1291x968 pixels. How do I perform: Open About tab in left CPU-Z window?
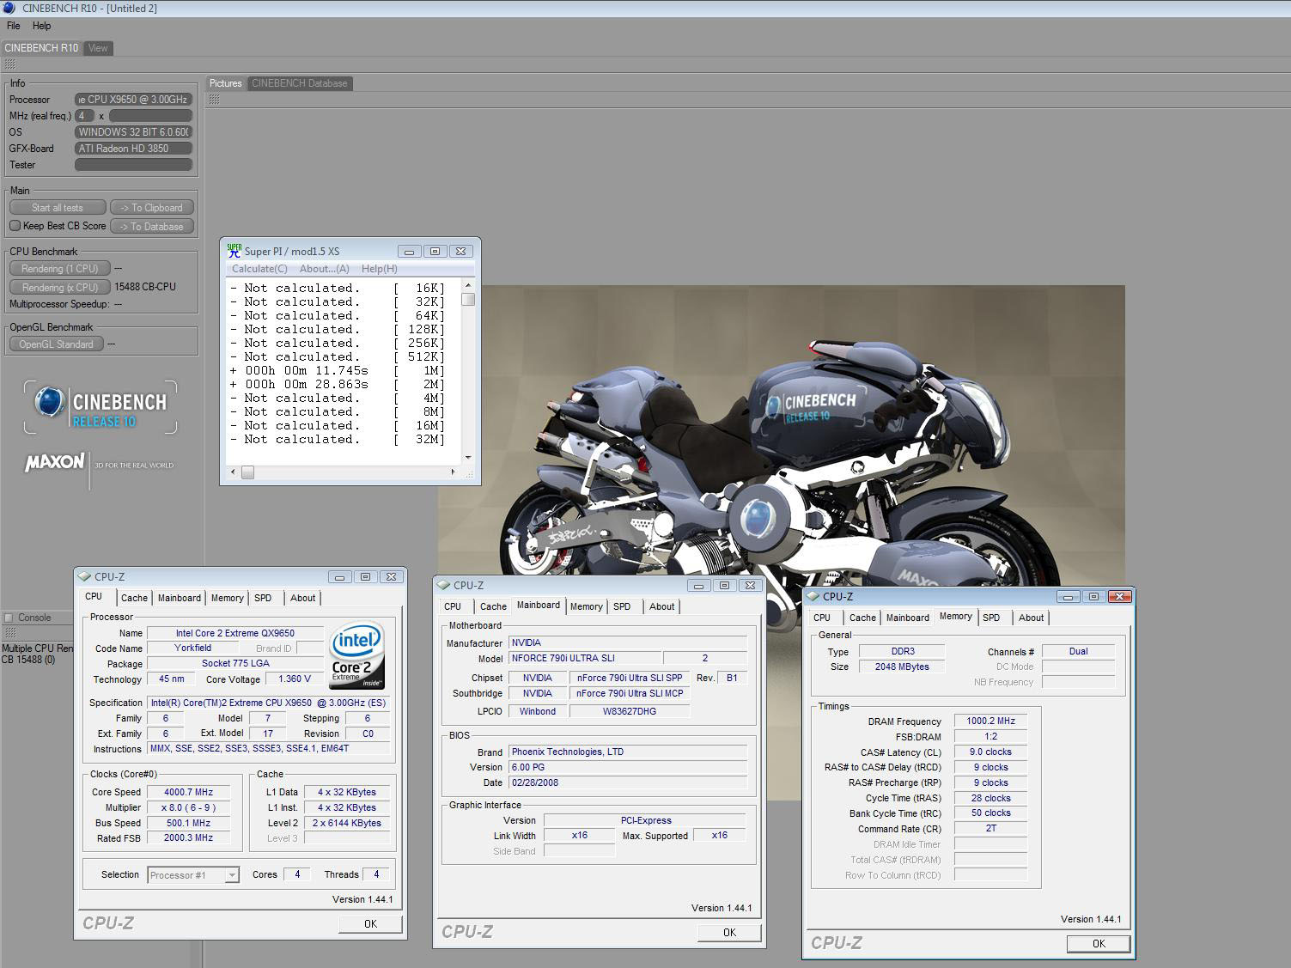[302, 598]
